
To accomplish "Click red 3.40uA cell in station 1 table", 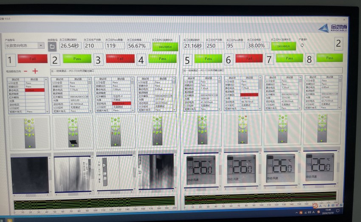I will tap(35, 90).
